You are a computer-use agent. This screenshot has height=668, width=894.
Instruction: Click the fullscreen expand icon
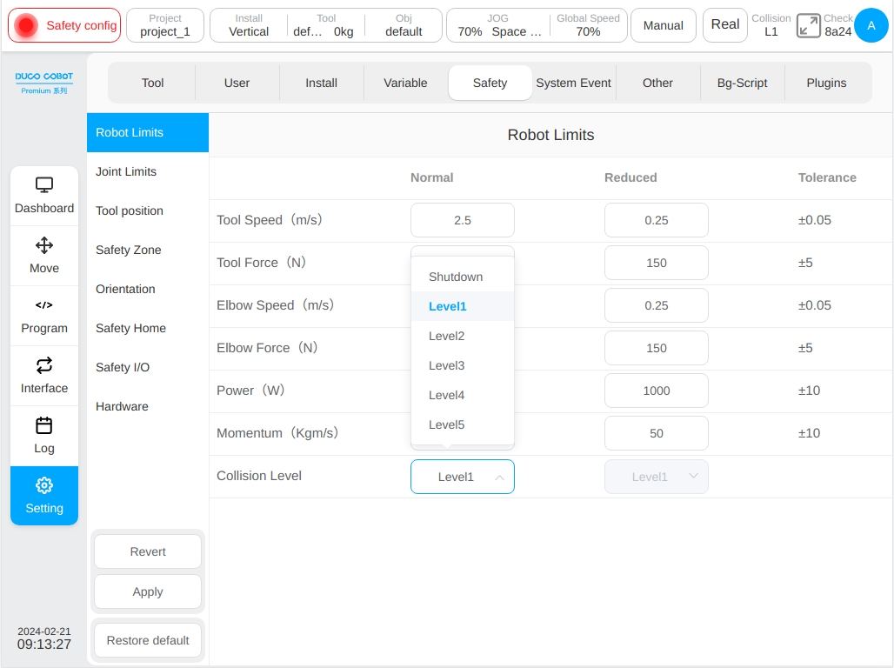tap(808, 25)
